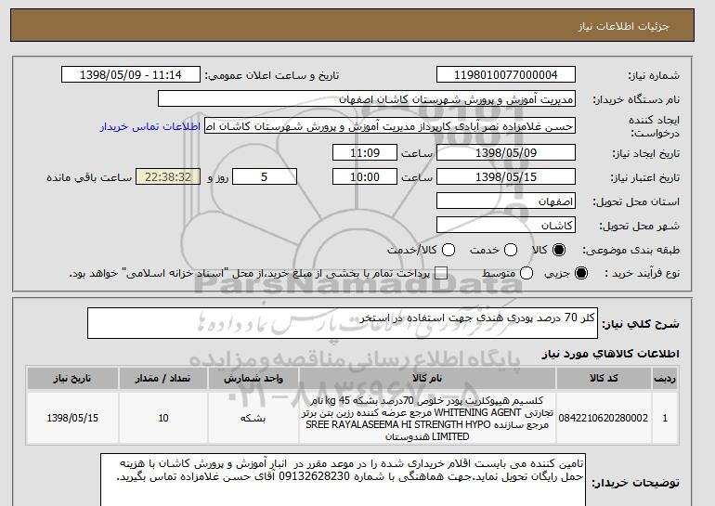
Task: Click the validity time field 10:00
Action: pyautogui.click(x=365, y=177)
